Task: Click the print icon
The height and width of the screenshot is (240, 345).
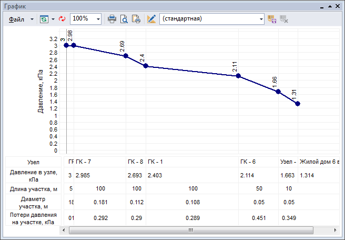Action: [x=112, y=18]
